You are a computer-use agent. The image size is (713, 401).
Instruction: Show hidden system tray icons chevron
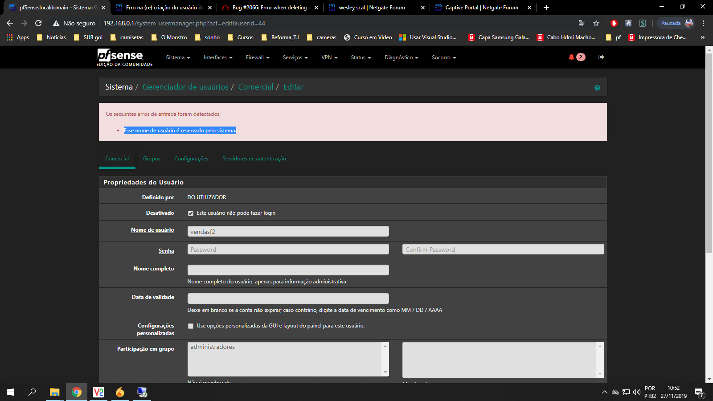click(604, 392)
